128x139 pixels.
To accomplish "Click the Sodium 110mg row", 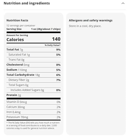I will [x=33, y=70].
